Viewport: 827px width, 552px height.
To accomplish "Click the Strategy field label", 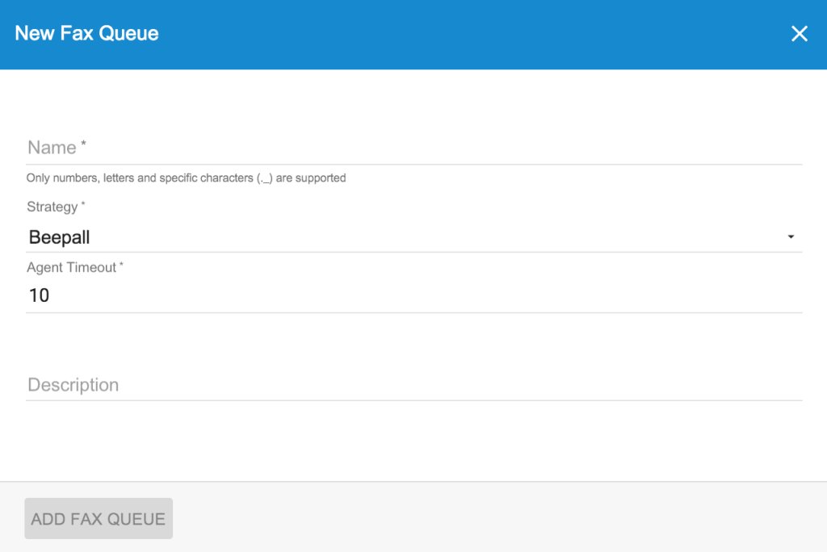I will point(56,207).
